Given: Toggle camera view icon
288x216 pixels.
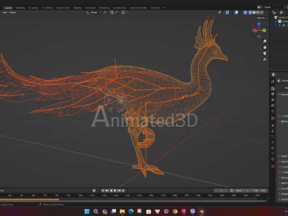Looking at the screenshot, I should [265, 53].
